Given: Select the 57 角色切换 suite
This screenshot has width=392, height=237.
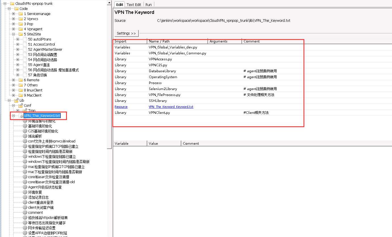Looking at the screenshot, I should [x=37, y=75].
